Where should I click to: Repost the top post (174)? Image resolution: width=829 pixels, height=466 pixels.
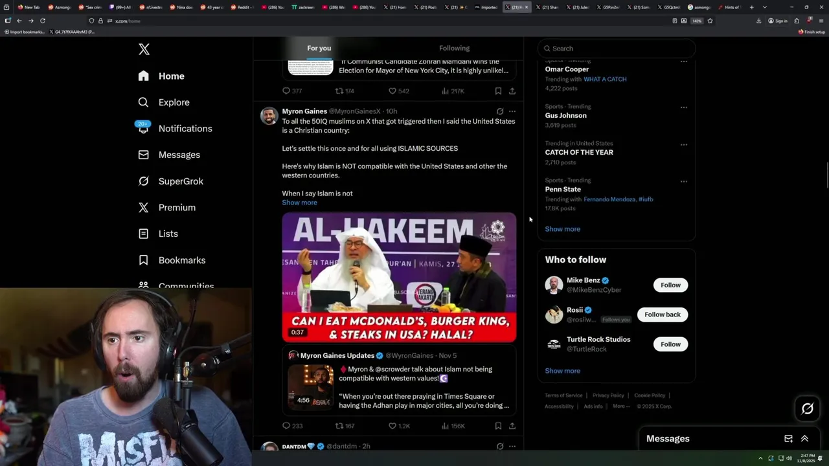point(345,91)
